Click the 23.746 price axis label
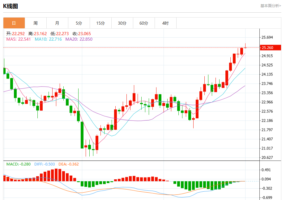The height and width of the screenshot is (200, 286). pos(267,84)
